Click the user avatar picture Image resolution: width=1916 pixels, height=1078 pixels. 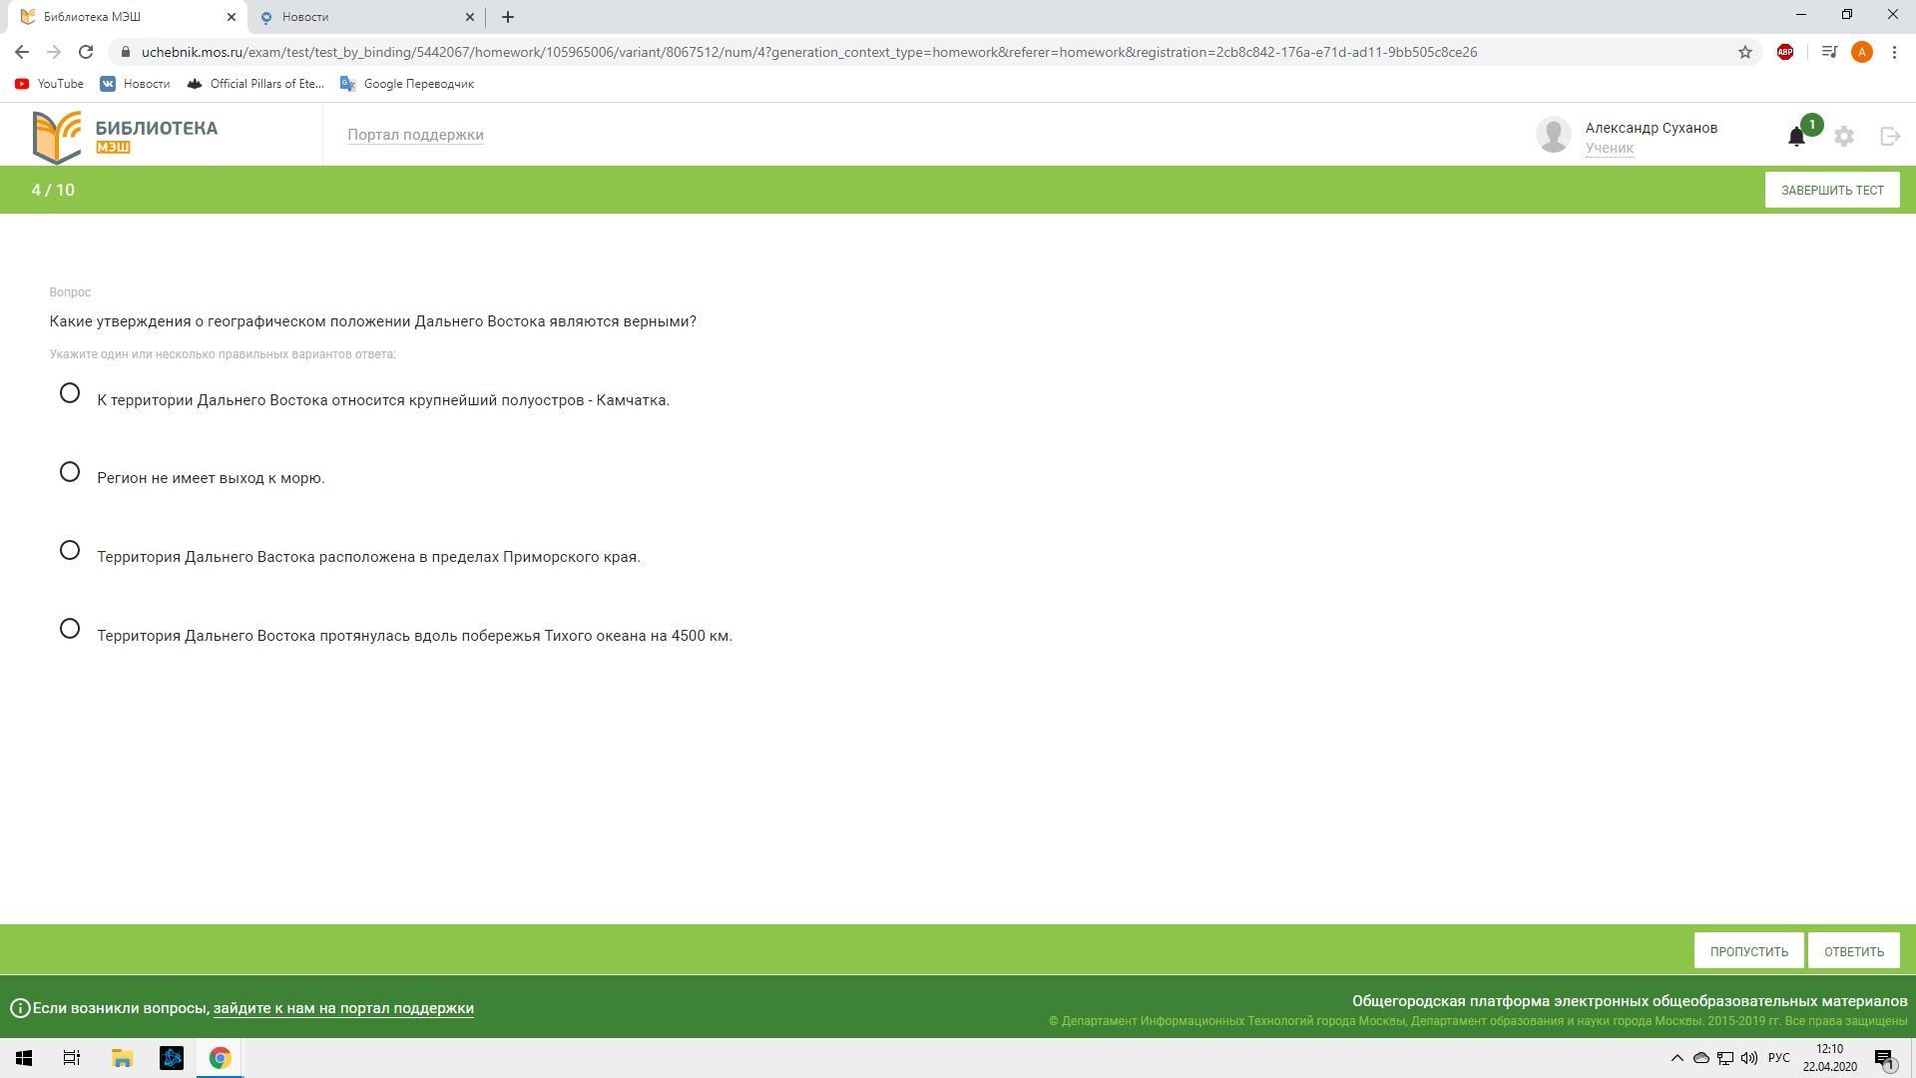pyautogui.click(x=1554, y=135)
